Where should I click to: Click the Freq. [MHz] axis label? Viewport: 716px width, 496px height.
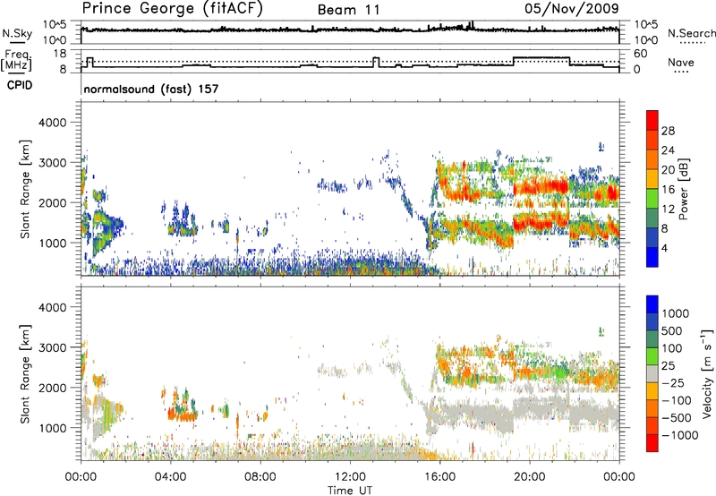[x=16, y=61]
